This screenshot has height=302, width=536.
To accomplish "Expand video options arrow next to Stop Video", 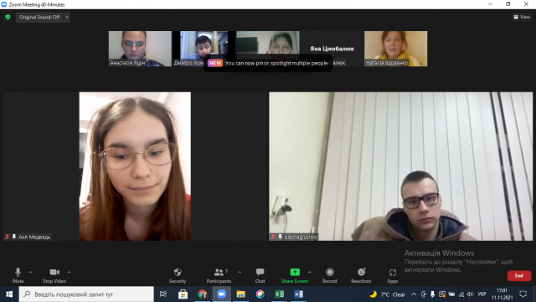I will click(x=69, y=272).
